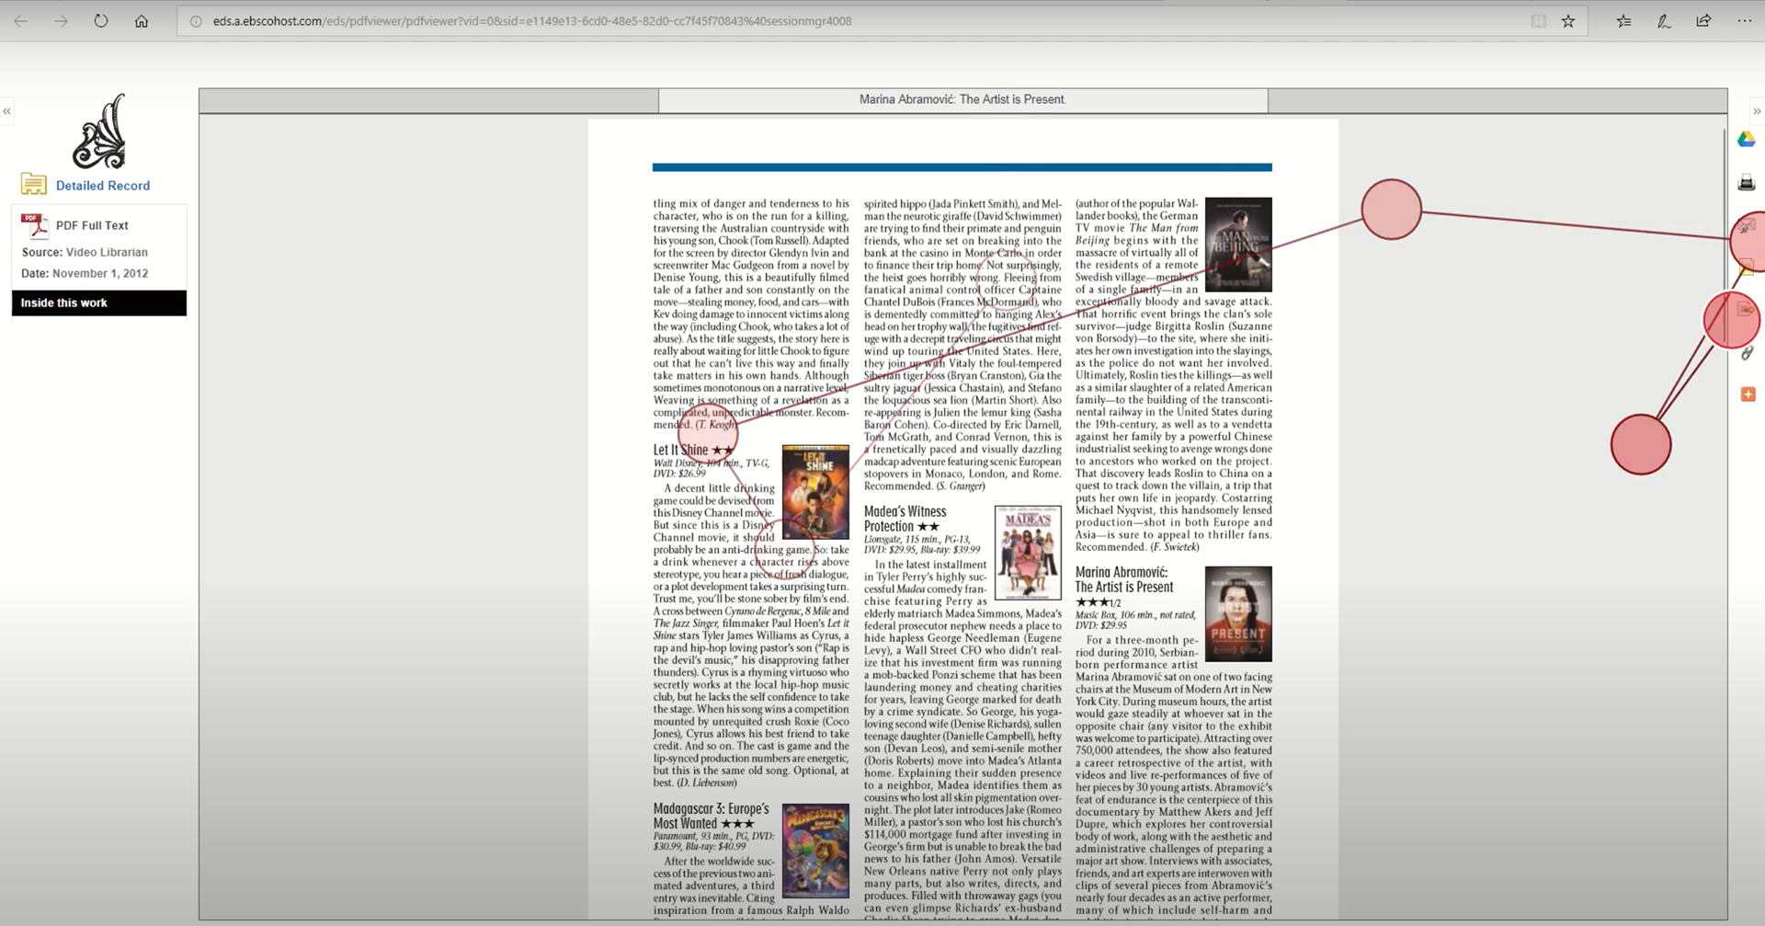Click The Man from Beijing cover image
The width and height of the screenshot is (1765, 926).
[1238, 245]
